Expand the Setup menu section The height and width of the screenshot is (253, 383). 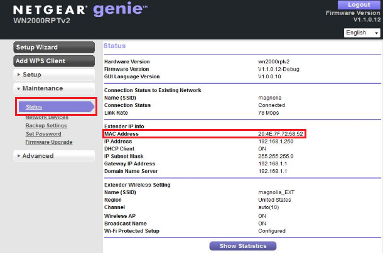click(54, 75)
